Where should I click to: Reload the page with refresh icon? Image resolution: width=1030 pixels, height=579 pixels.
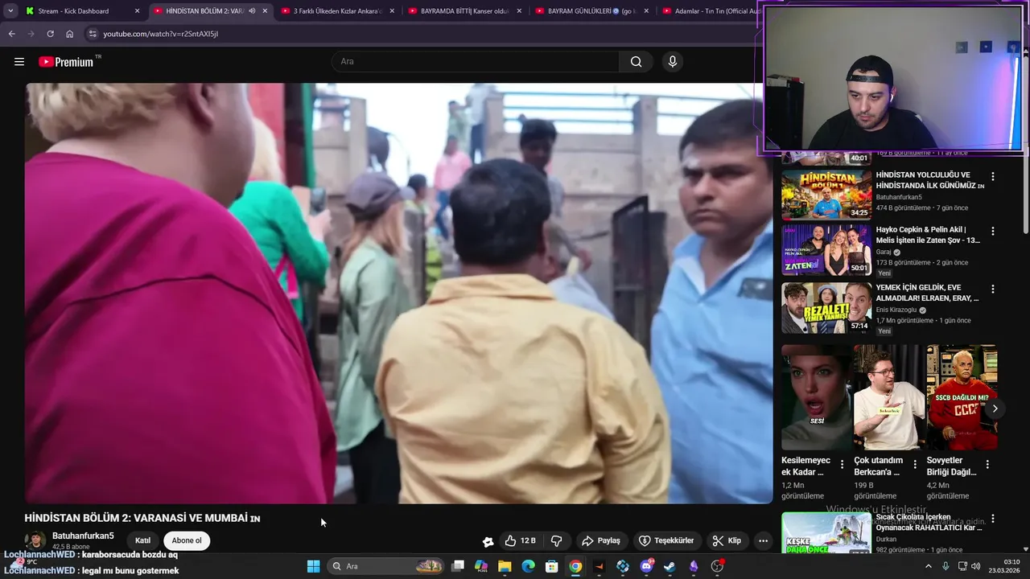[50, 34]
